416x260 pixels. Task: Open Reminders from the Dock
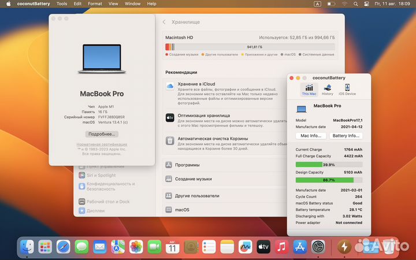pyautogui.click(x=209, y=247)
